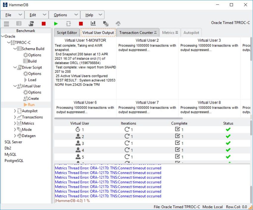Viewport: 253px width, 210px height.
Task: Select the Virtual User Output tab
Action: click(98, 33)
